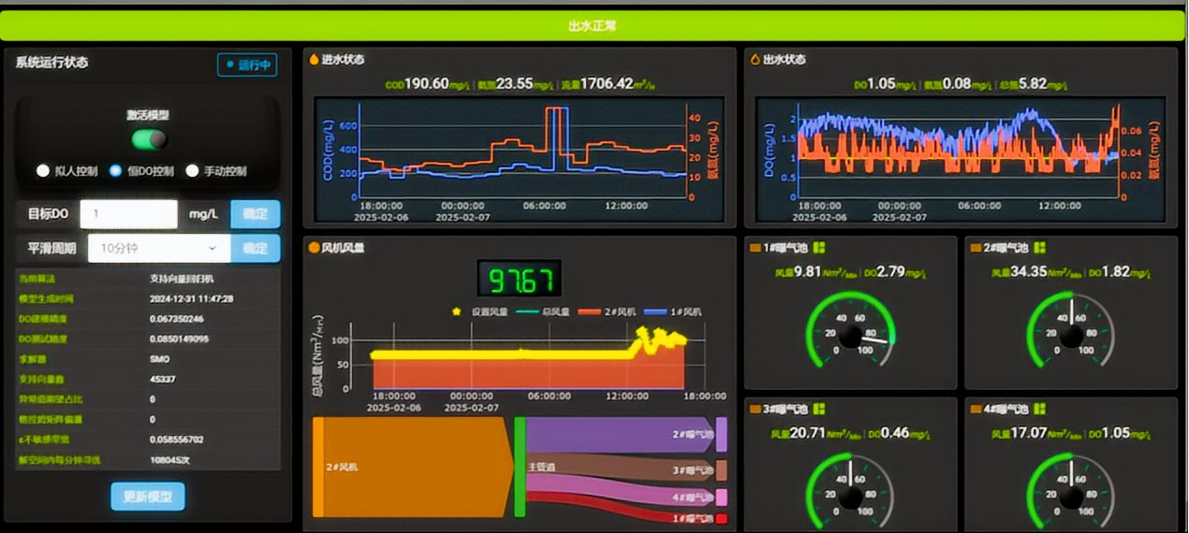Toggle the 激活模型 switch
Screen dimensions: 1189x533
click(x=149, y=139)
